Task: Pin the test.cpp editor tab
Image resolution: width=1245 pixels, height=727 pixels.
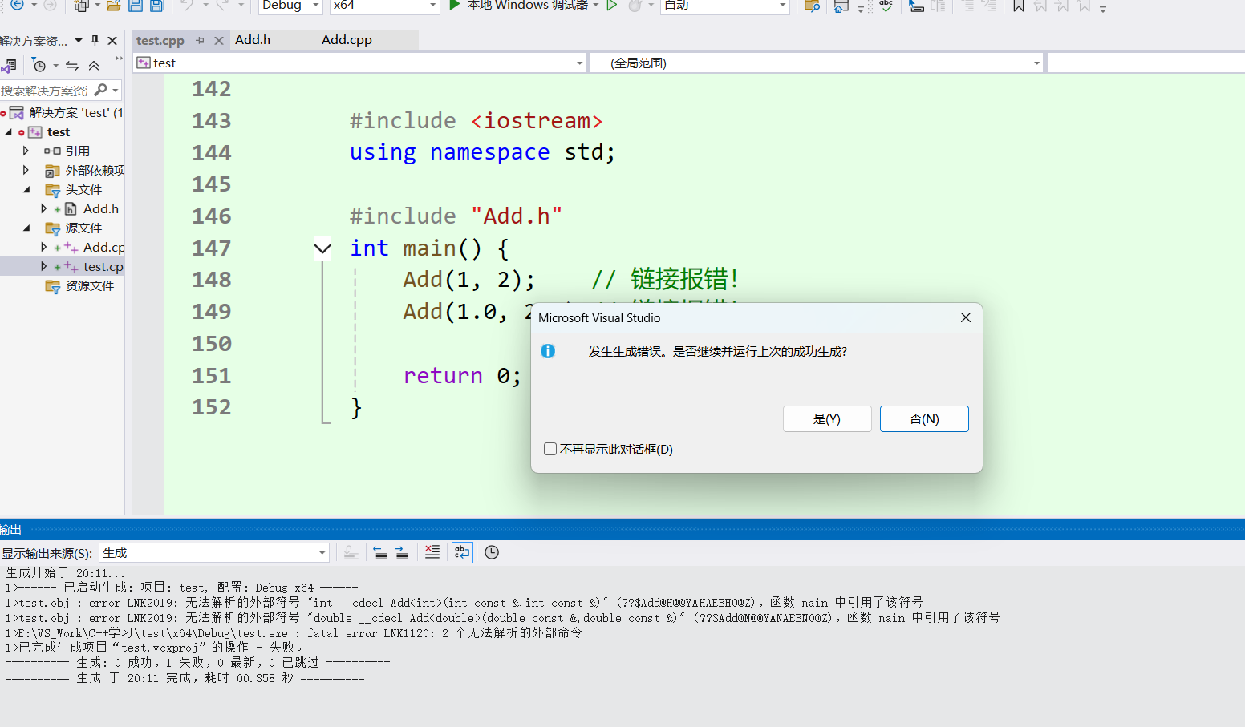Action: pos(200,40)
